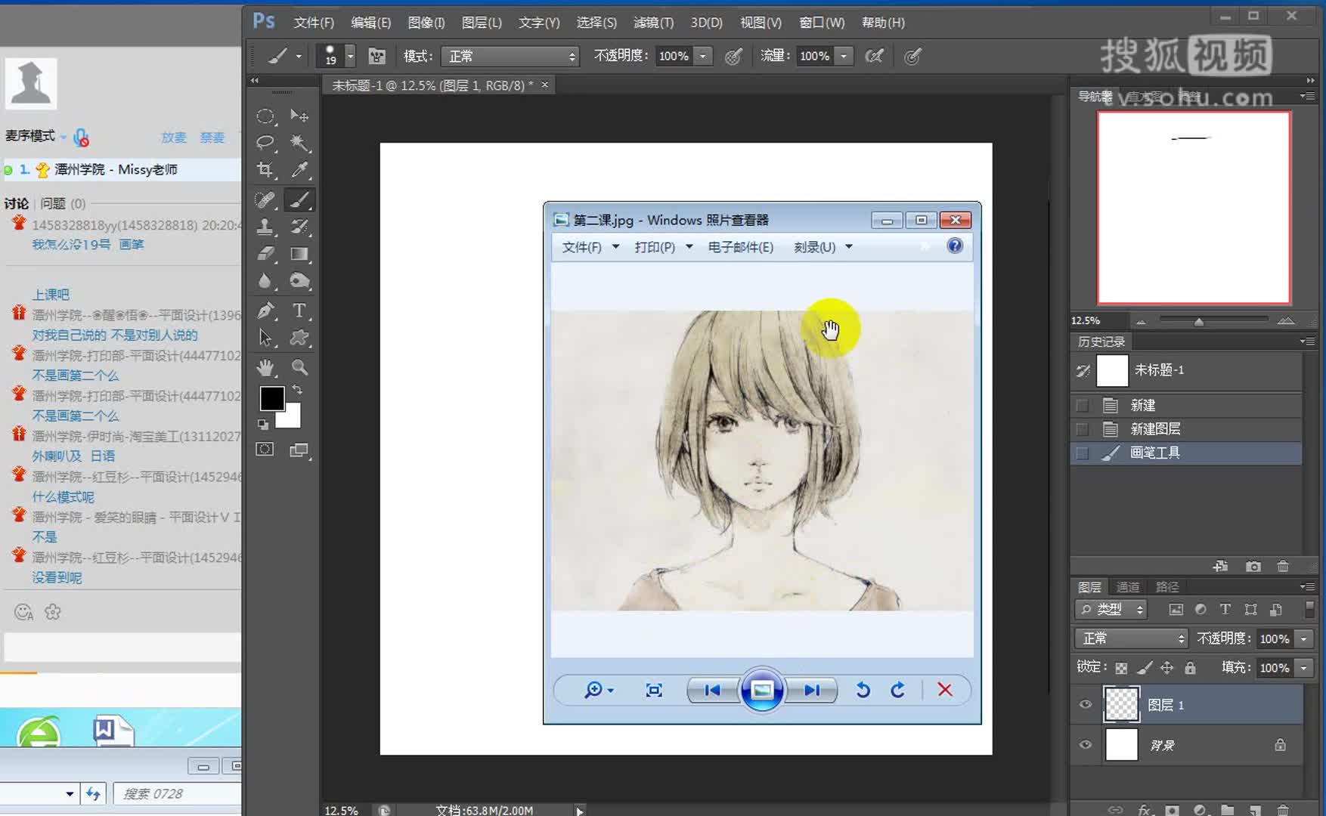The height and width of the screenshot is (816, 1326).
Task: Select the Lasso tool
Action: [x=265, y=143]
